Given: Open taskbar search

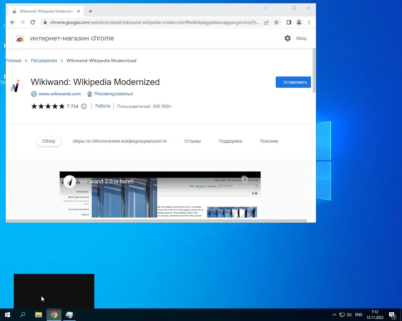Looking at the screenshot, I should (23, 315).
